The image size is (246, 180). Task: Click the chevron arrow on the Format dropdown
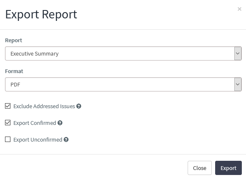(x=238, y=84)
